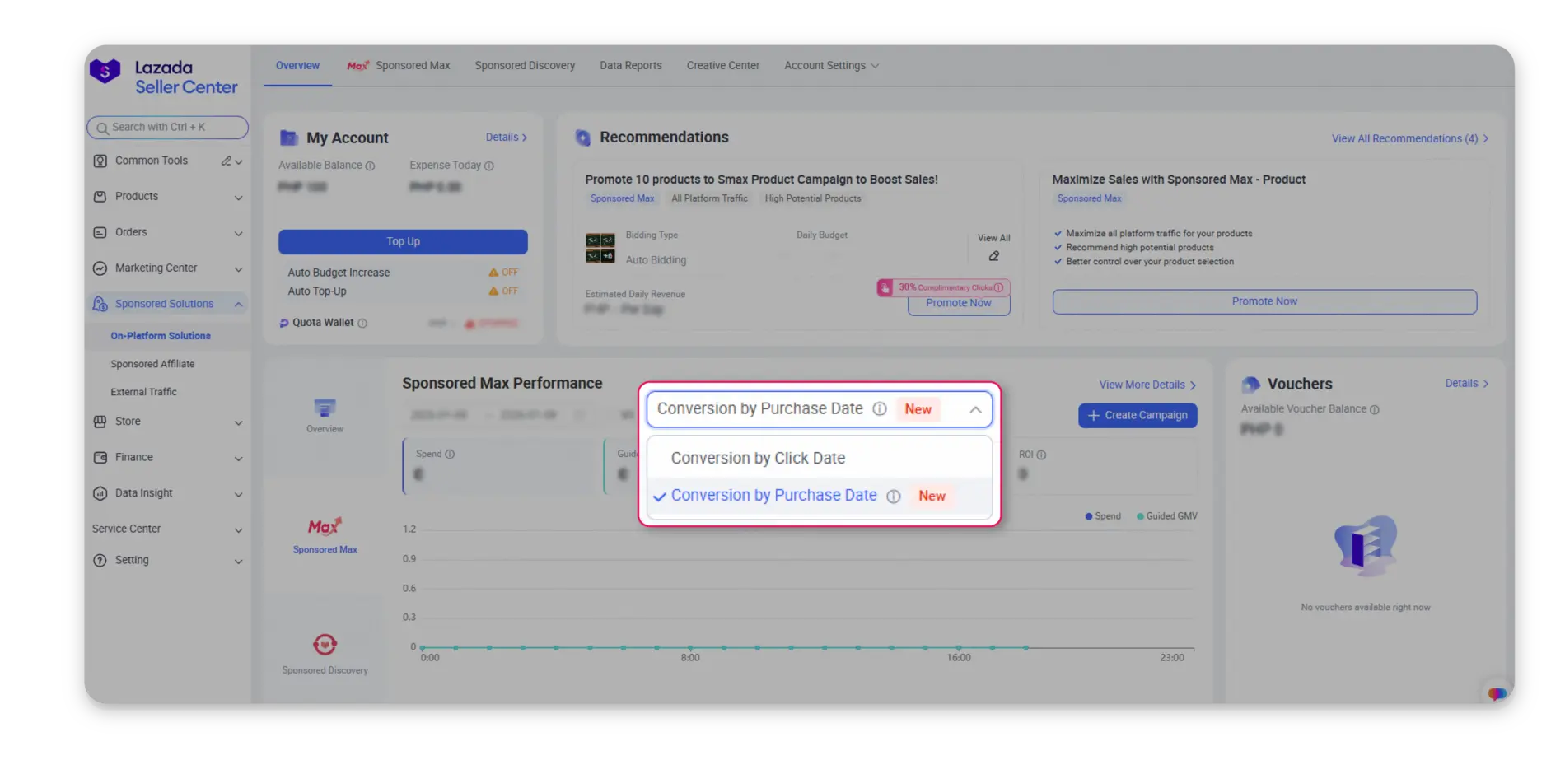The width and height of the screenshot is (1565, 760).
Task: Toggle the Spend legend series in chart
Action: (x=1102, y=516)
